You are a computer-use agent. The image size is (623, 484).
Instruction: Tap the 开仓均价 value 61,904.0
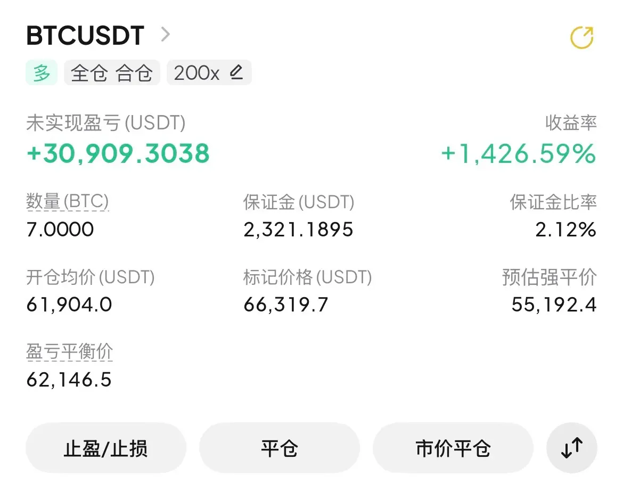click(x=69, y=305)
